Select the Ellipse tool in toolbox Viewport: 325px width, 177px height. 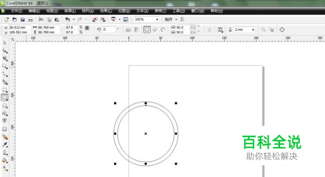point(5,97)
